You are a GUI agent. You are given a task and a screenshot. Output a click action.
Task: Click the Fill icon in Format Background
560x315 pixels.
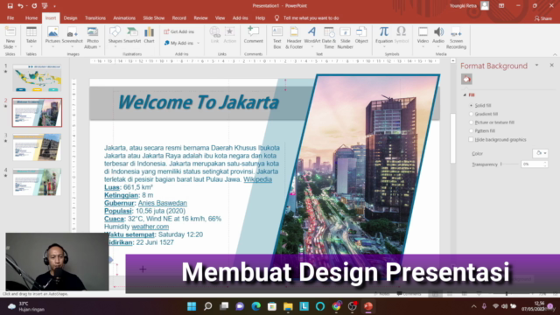pos(466,79)
